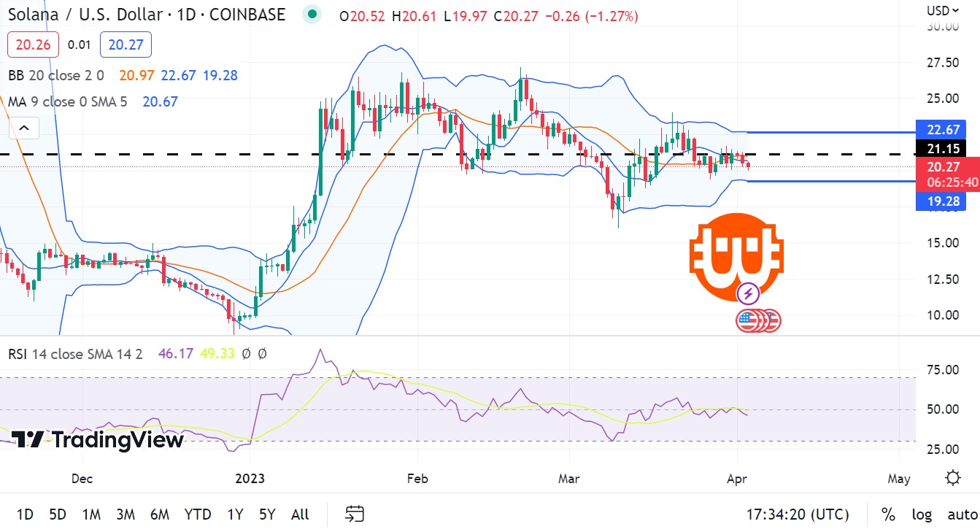Select the MA 9 close SMA legend
Viewport: 980px width, 532px height.
(x=67, y=102)
